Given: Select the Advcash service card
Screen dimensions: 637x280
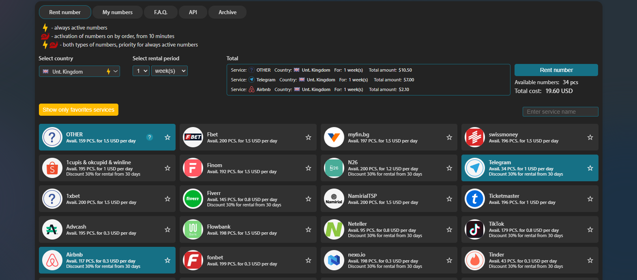Looking at the screenshot, I should [107, 229].
